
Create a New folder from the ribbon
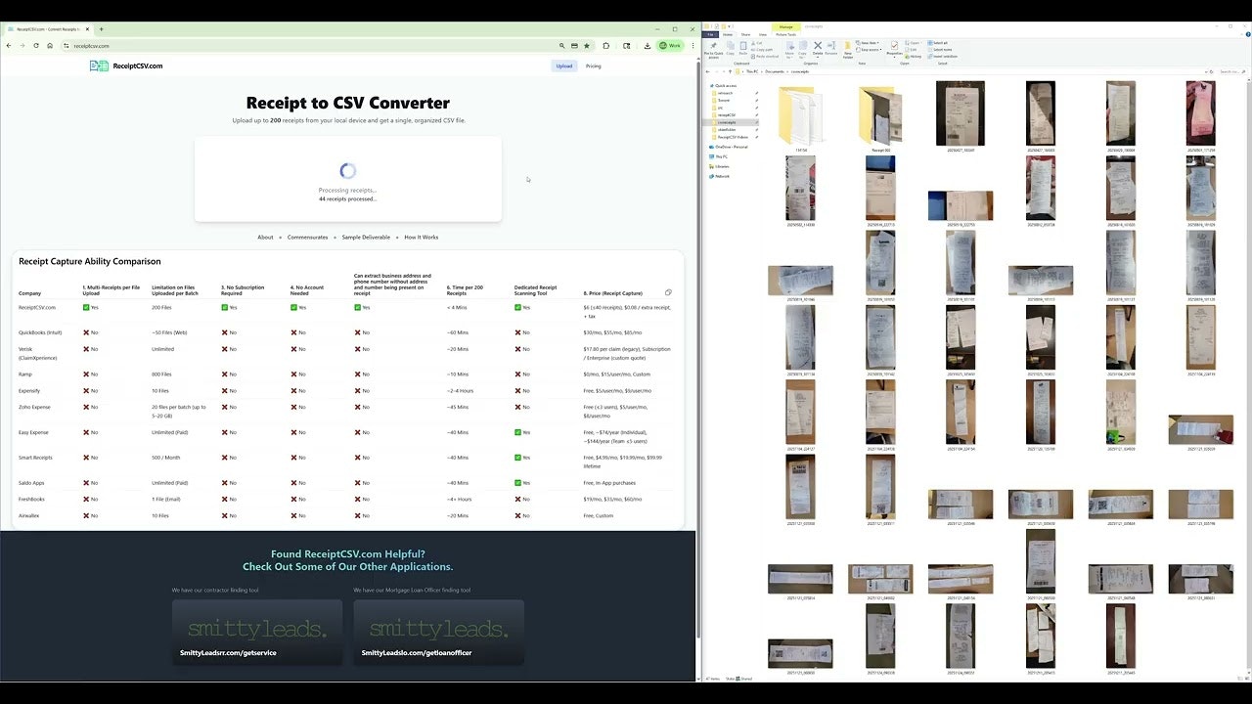coord(848,49)
